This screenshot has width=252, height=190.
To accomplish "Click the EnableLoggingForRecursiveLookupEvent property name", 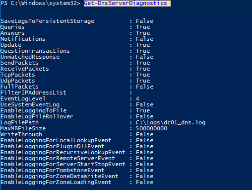I will [63, 153].
